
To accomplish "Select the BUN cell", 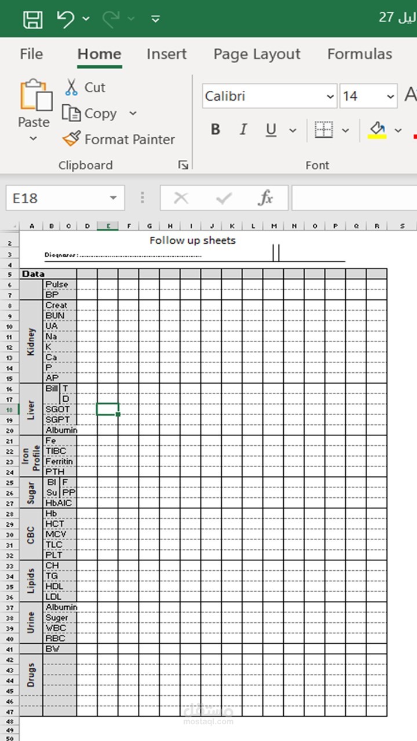I will tap(60, 316).
